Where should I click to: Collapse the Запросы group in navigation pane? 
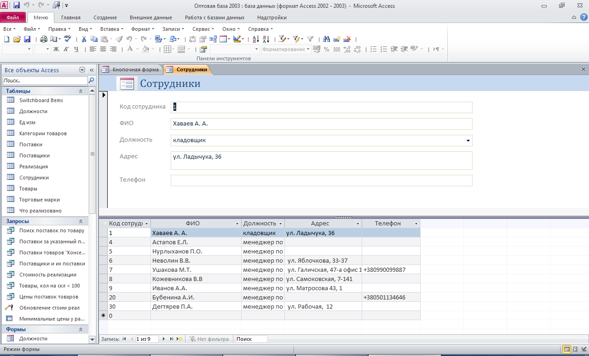81,221
